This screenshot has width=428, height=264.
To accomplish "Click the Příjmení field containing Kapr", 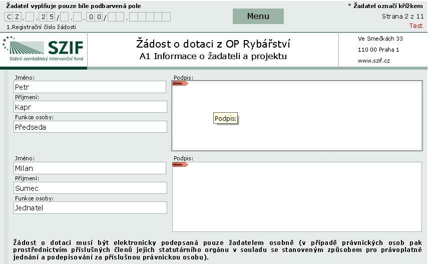I will tap(90, 107).
